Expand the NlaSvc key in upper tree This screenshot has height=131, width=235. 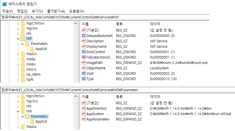tap(18, 54)
